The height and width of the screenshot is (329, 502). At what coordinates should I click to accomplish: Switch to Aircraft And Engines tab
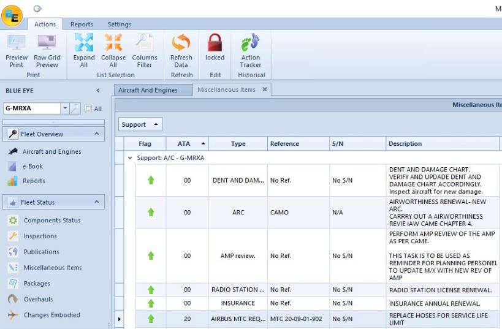pyautogui.click(x=148, y=90)
